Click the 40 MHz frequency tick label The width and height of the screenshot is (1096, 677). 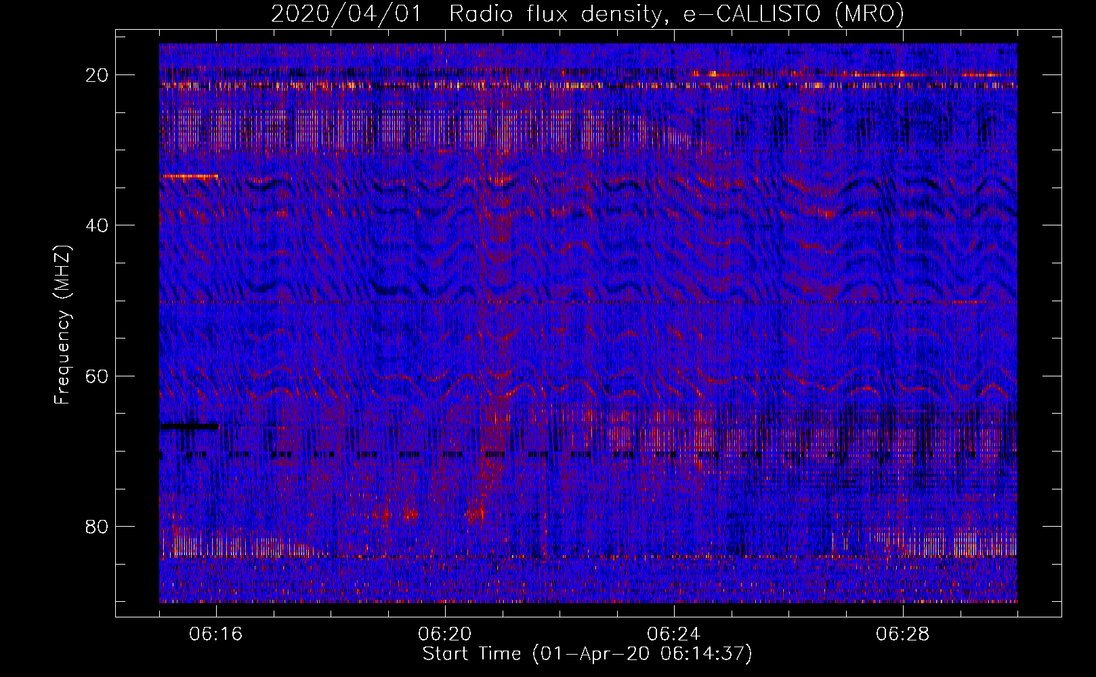pos(98,225)
